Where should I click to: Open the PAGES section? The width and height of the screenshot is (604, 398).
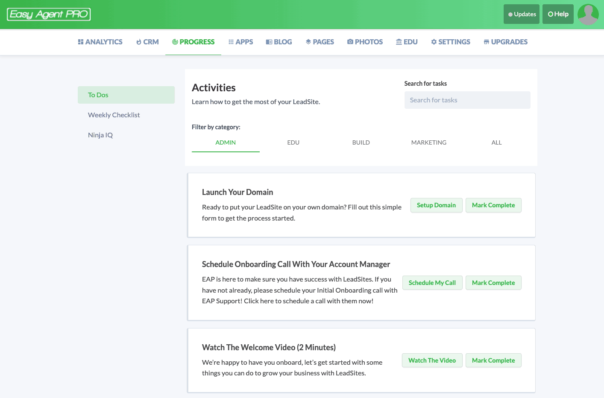click(x=320, y=42)
